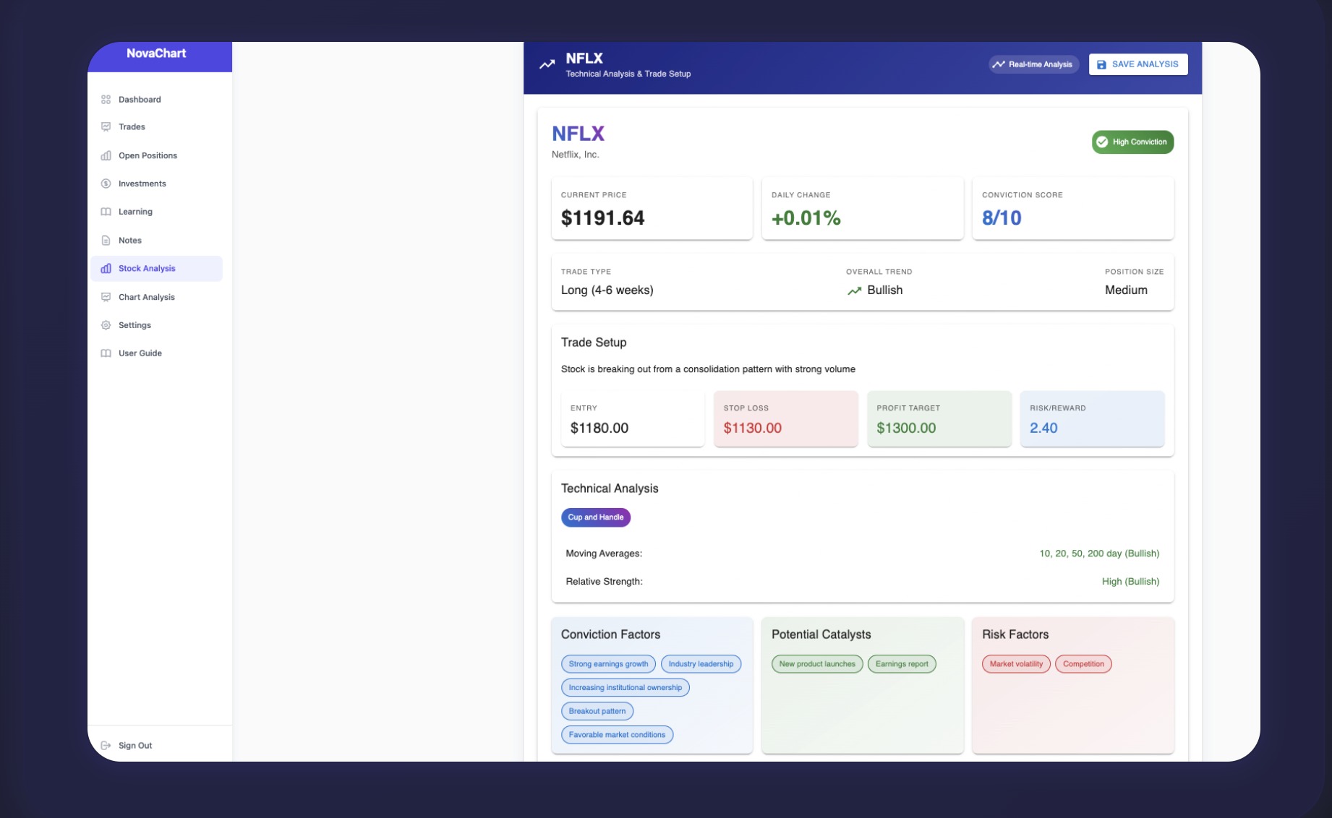The height and width of the screenshot is (818, 1332).
Task: Click the floppy disk icon in Save Analysis
Action: point(1101,65)
